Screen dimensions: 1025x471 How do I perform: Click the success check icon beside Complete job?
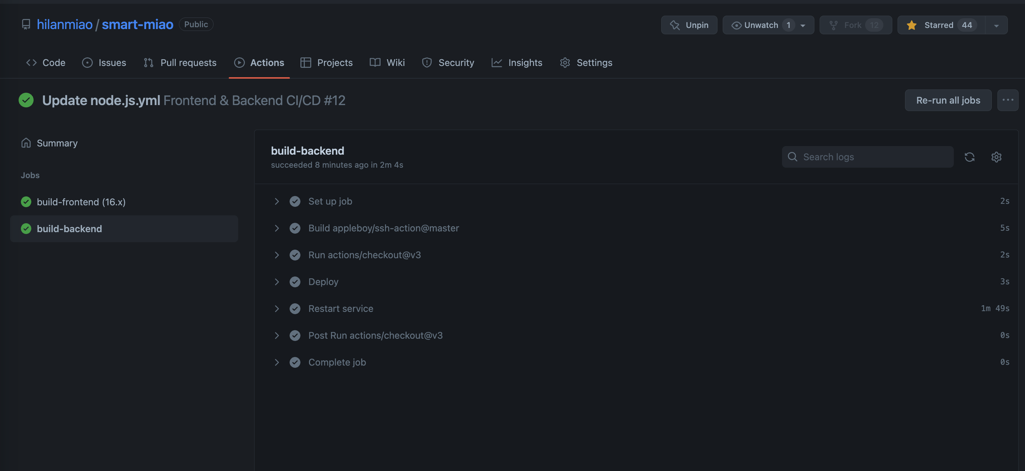point(295,362)
